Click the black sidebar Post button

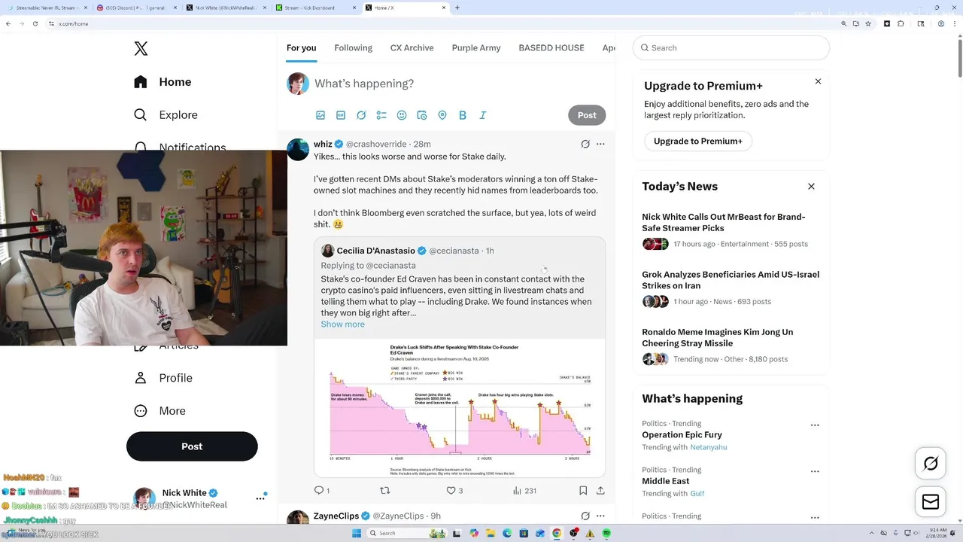pyautogui.click(x=192, y=446)
